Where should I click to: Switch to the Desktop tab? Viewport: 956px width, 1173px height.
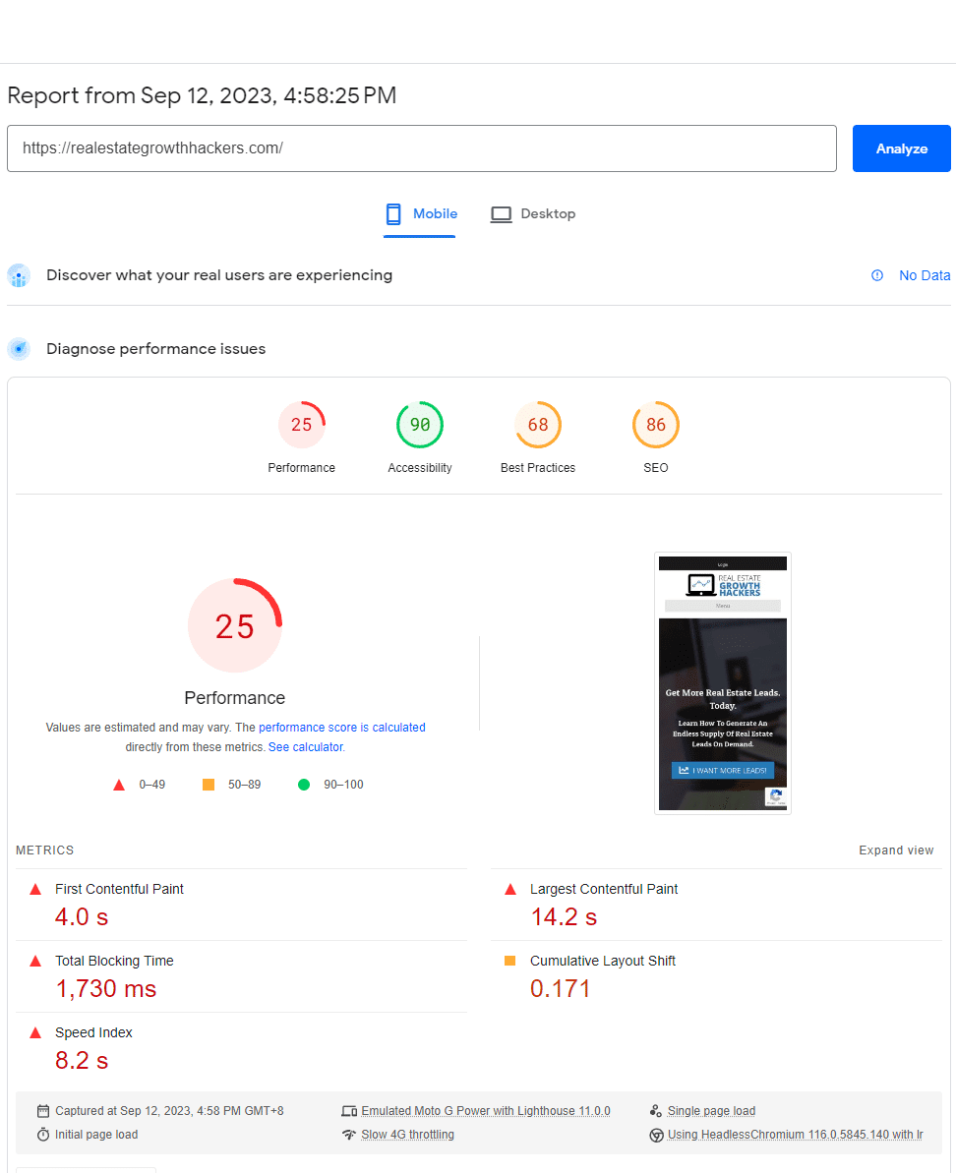pos(533,214)
